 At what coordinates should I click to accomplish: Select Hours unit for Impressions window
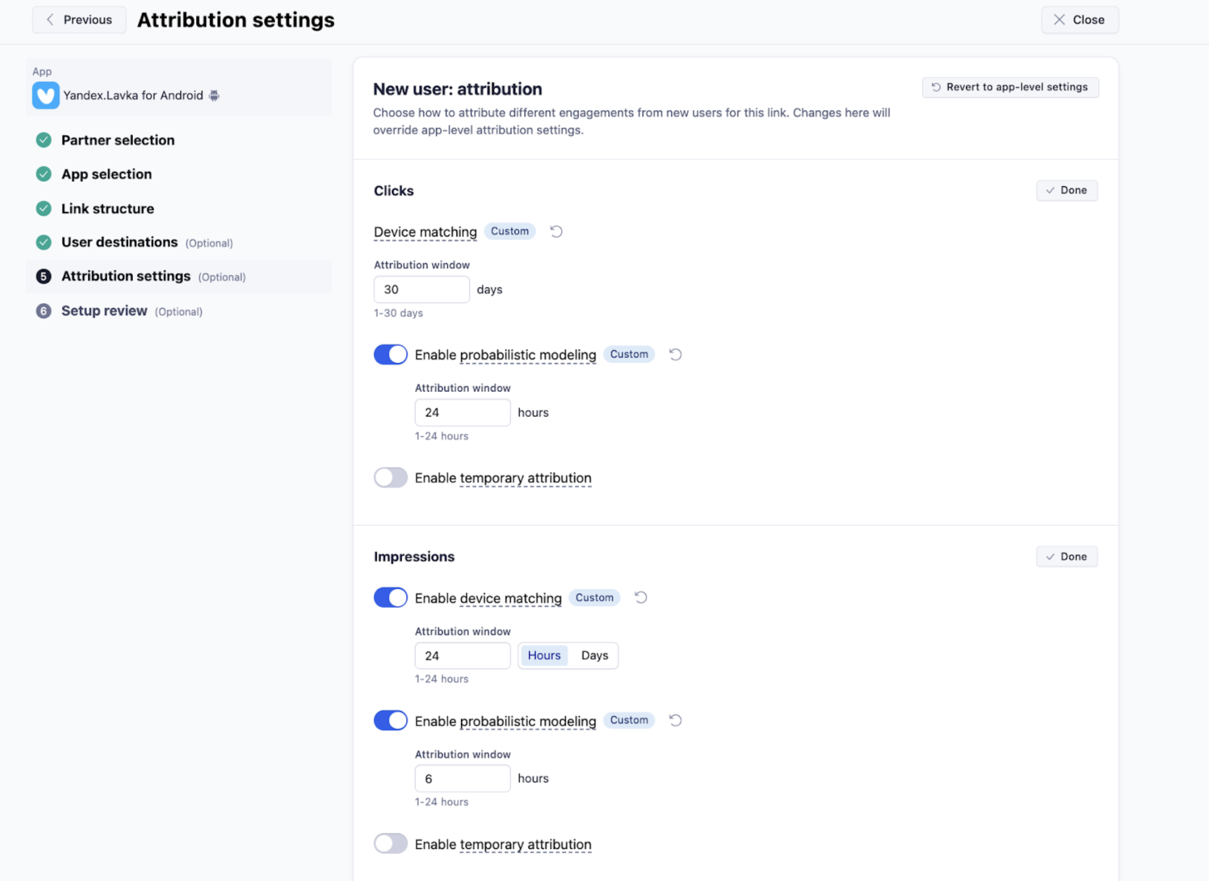coord(543,655)
